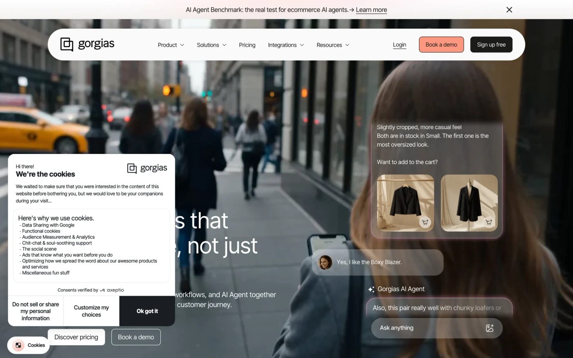Open the Pricing page
573x358 pixels.
point(247,45)
